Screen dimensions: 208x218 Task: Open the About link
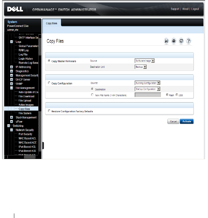point(185,9)
